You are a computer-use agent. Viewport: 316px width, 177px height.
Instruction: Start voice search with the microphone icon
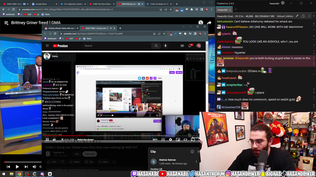165,46
